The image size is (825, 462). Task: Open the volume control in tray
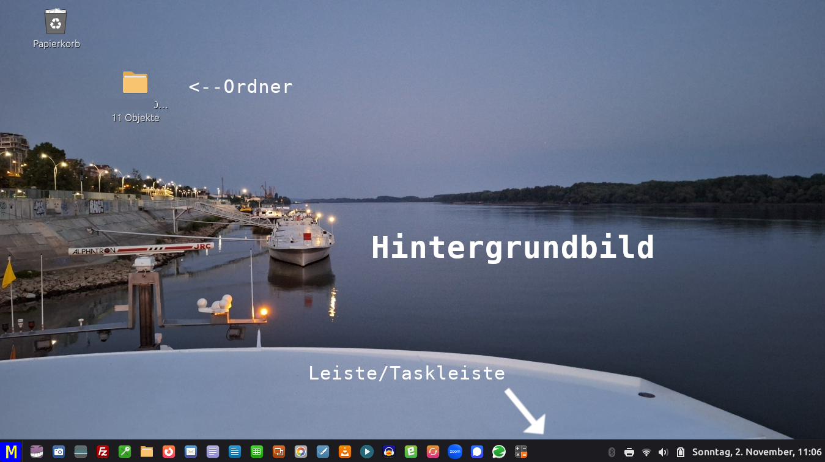click(663, 452)
